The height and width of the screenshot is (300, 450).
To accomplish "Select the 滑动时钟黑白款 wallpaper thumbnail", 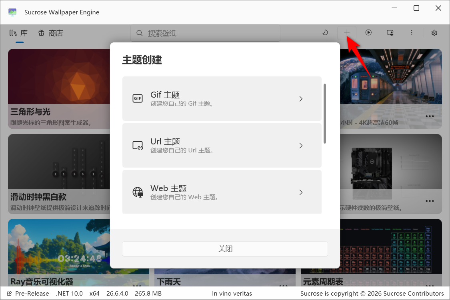I will pyautogui.click(x=59, y=161).
